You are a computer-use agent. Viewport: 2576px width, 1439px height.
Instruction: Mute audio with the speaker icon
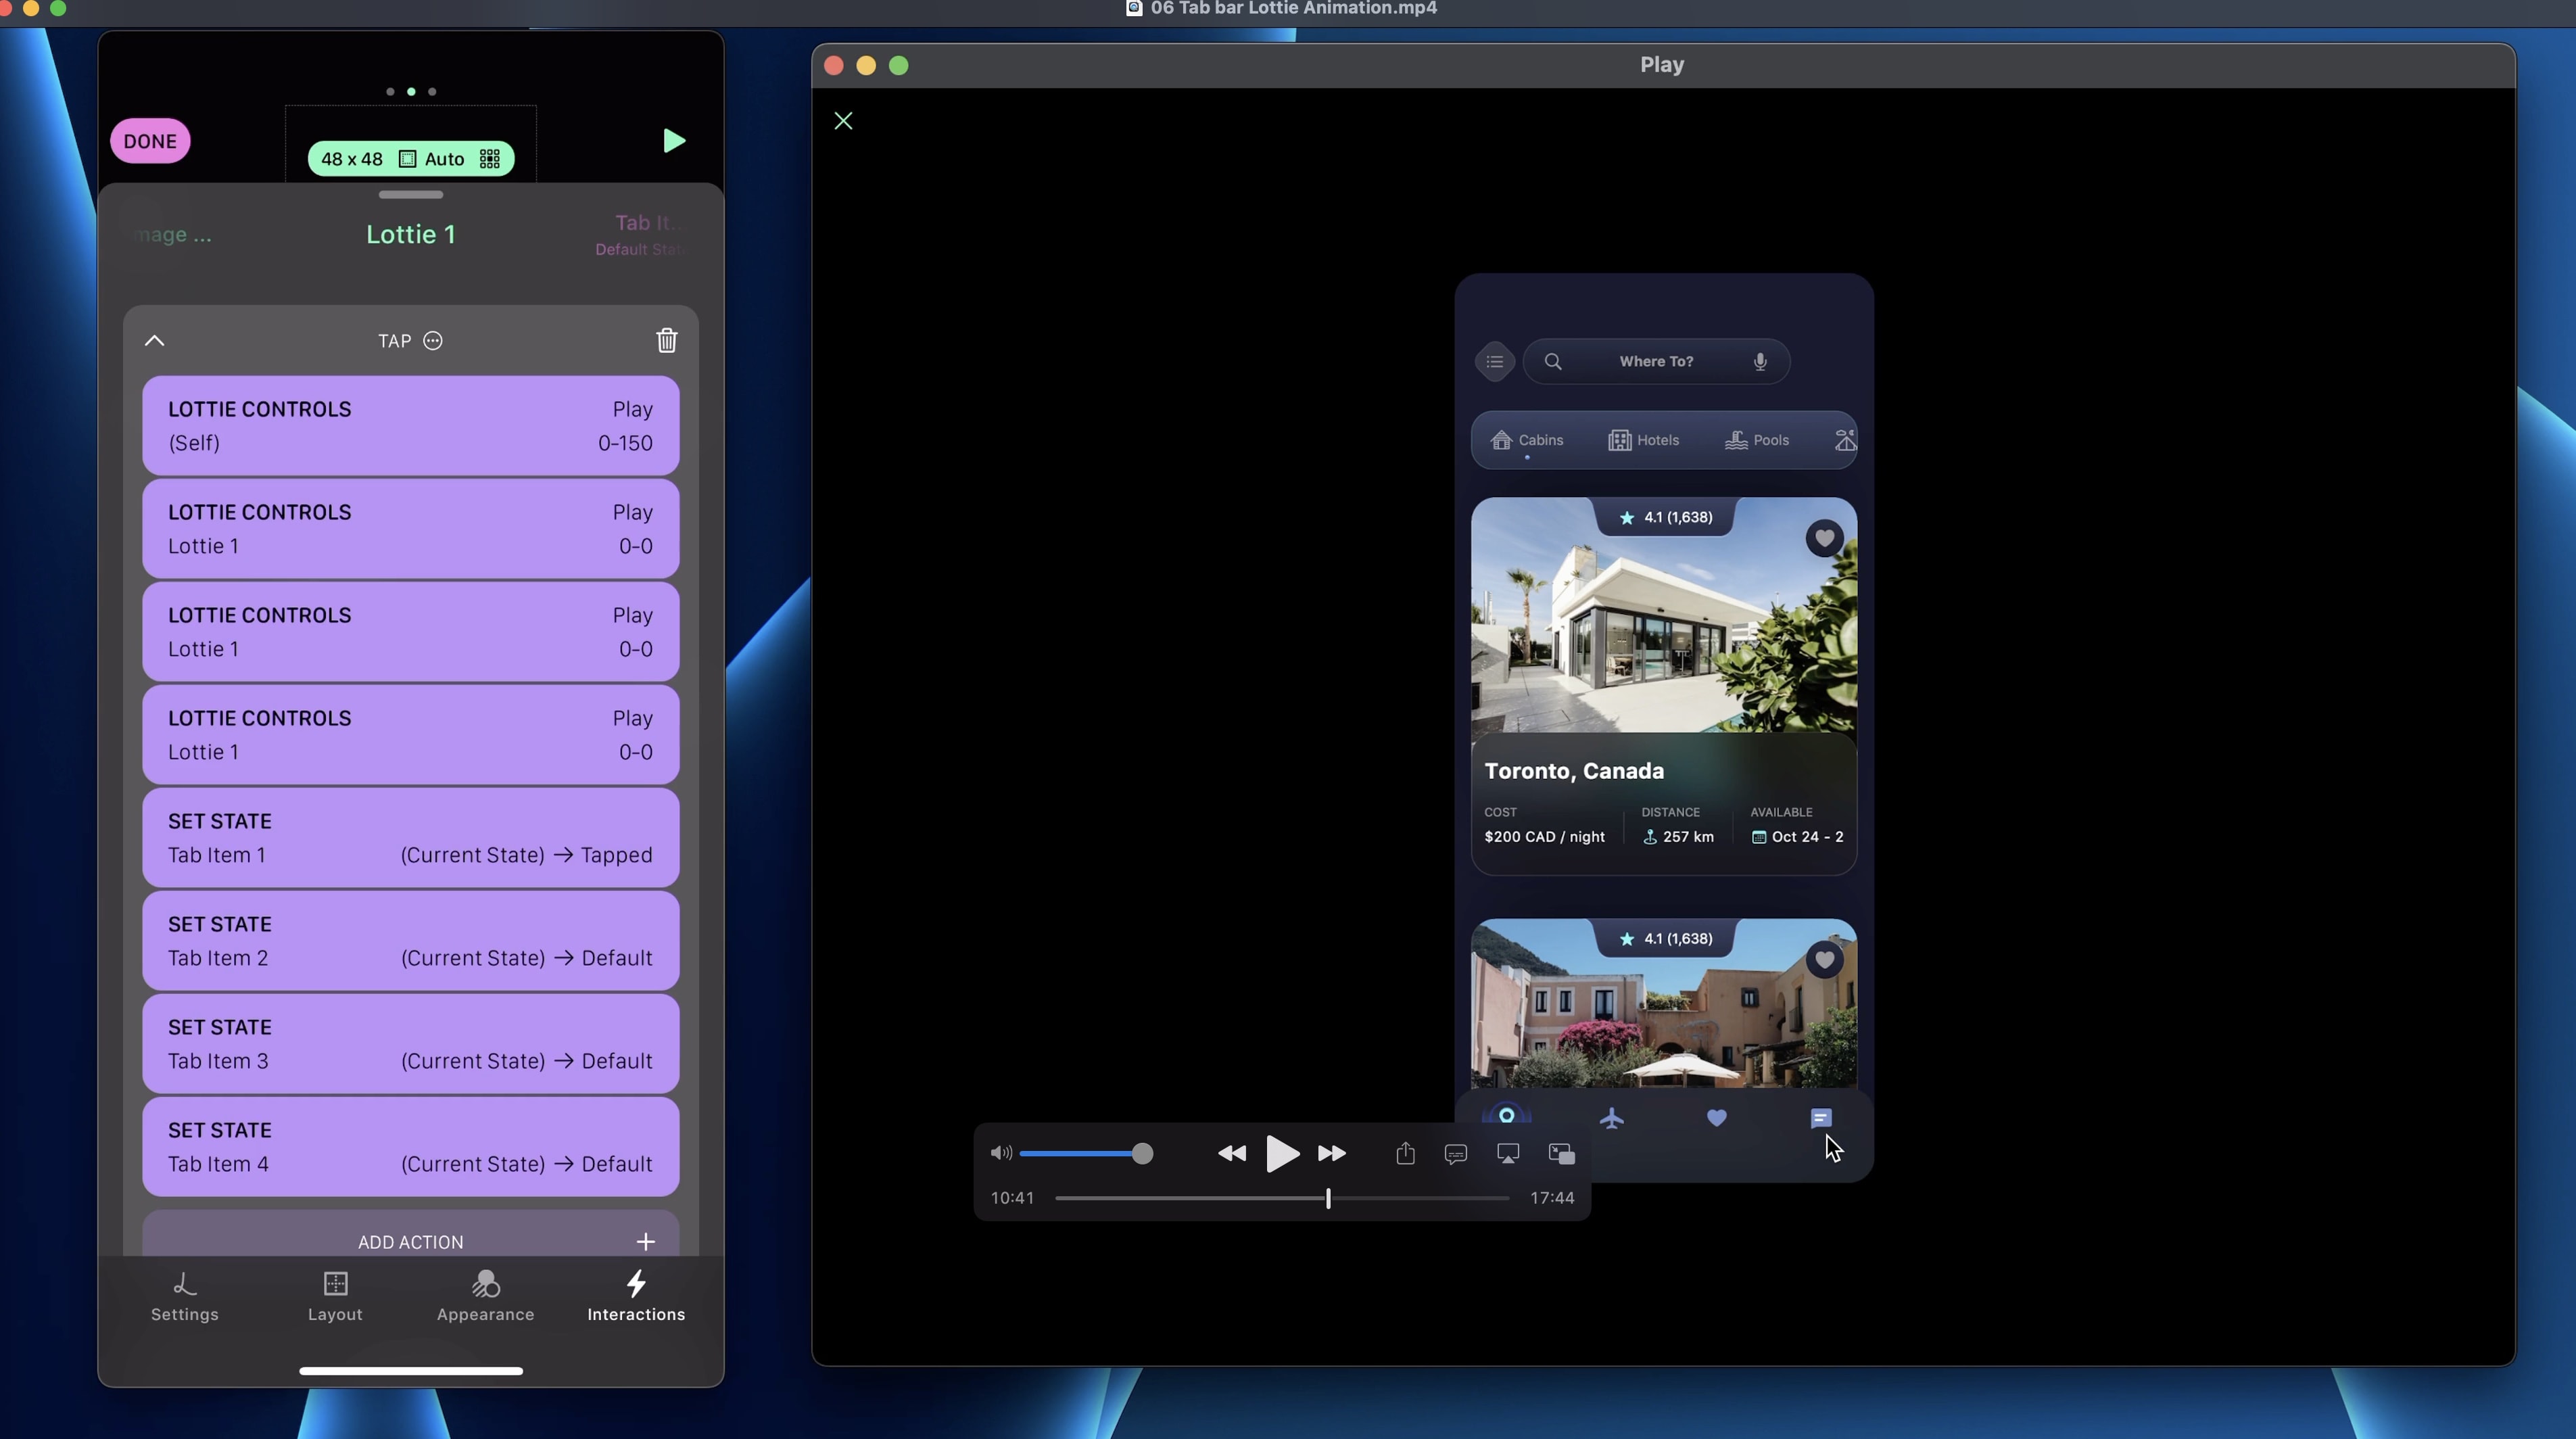(x=1001, y=1154)
